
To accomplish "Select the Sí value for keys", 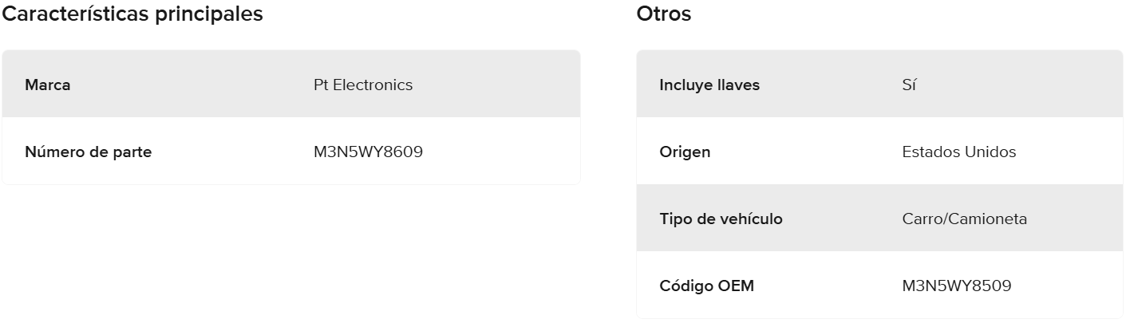I will (x=909, y=85).
